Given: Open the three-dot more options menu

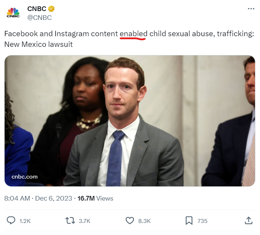Looking at the screenshot, I should click(x=250, y=9).
